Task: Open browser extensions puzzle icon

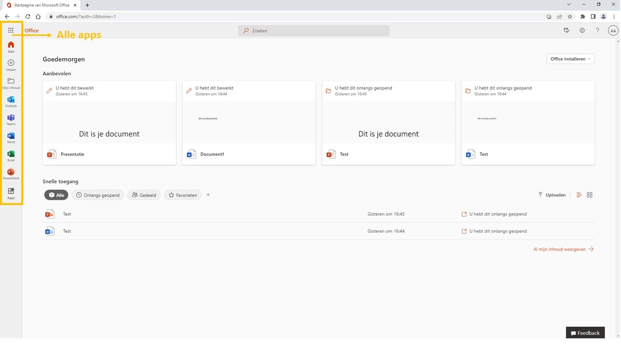Action: pos(583,16)
